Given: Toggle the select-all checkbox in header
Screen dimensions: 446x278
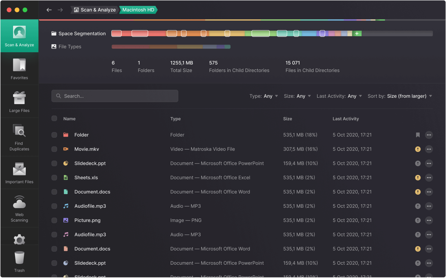Looking at the screenshot, I should coord(54,118).
